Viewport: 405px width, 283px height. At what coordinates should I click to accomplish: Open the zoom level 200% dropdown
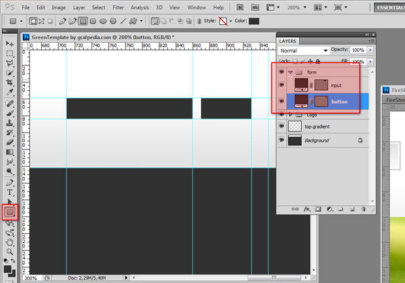point(305,7)
